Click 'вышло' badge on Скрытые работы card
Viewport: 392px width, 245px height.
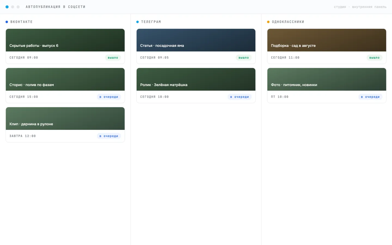113,58
